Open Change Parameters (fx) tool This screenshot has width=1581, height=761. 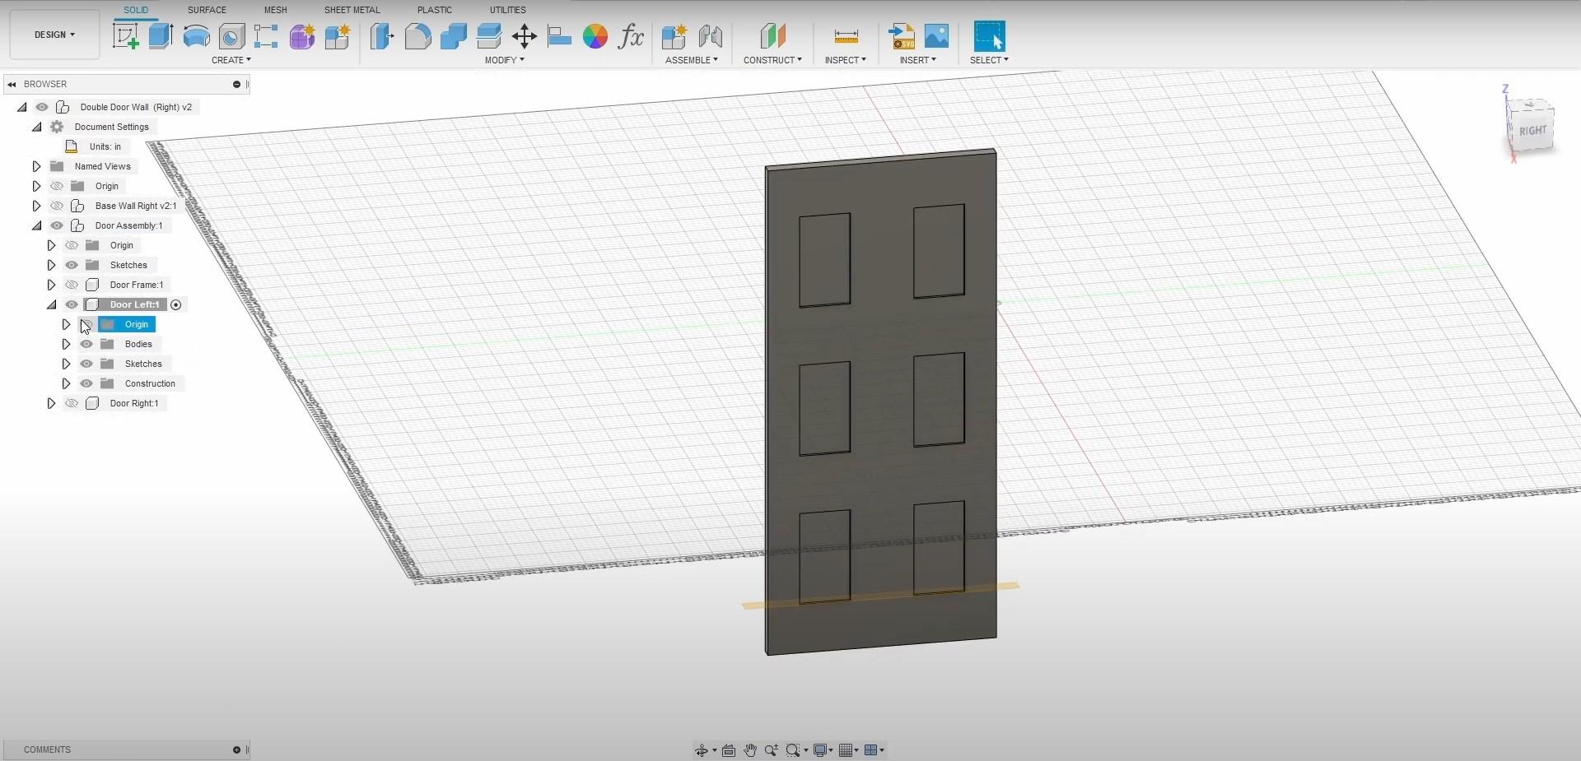click(631, 36)
